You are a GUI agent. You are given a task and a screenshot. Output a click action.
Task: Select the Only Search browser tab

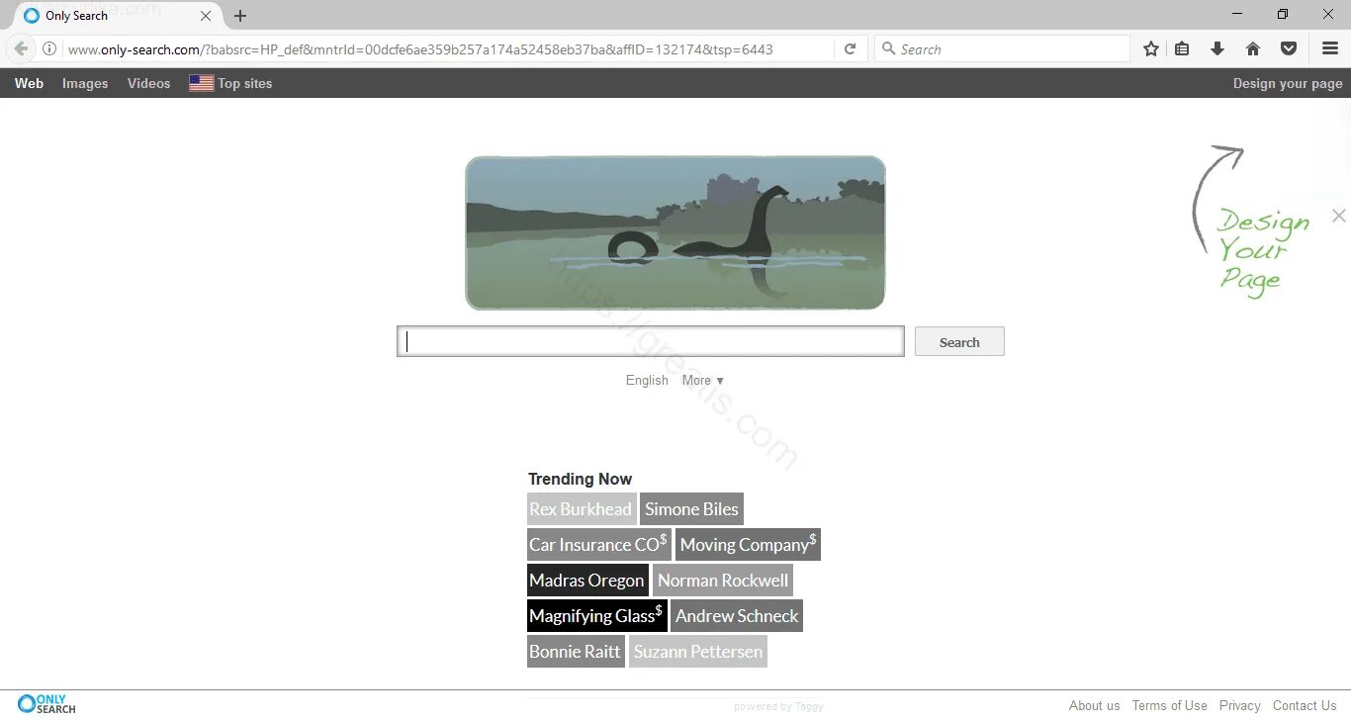pos(117,16)
